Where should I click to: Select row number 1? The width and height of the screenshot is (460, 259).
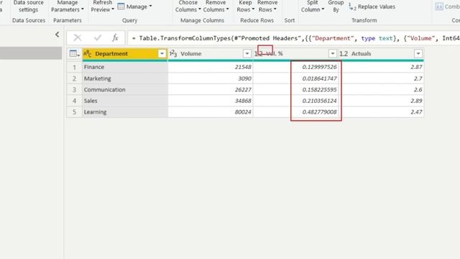point(74,67)
